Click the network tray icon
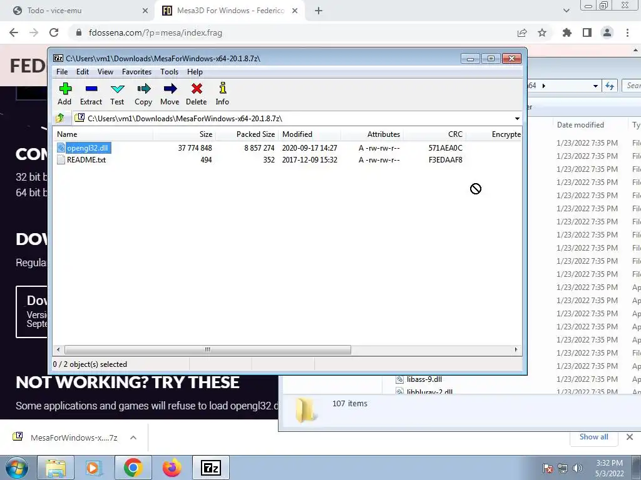 point(563,468)
